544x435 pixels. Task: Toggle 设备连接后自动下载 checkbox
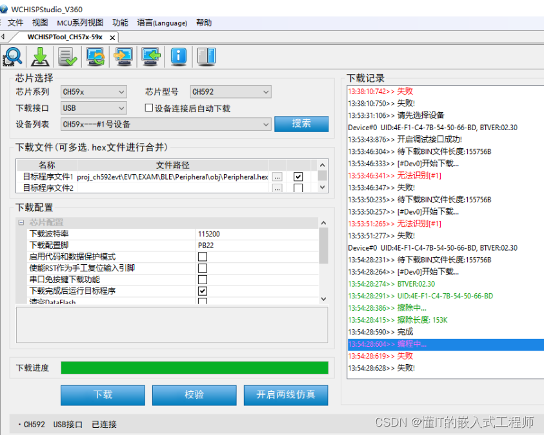[149, 108]
